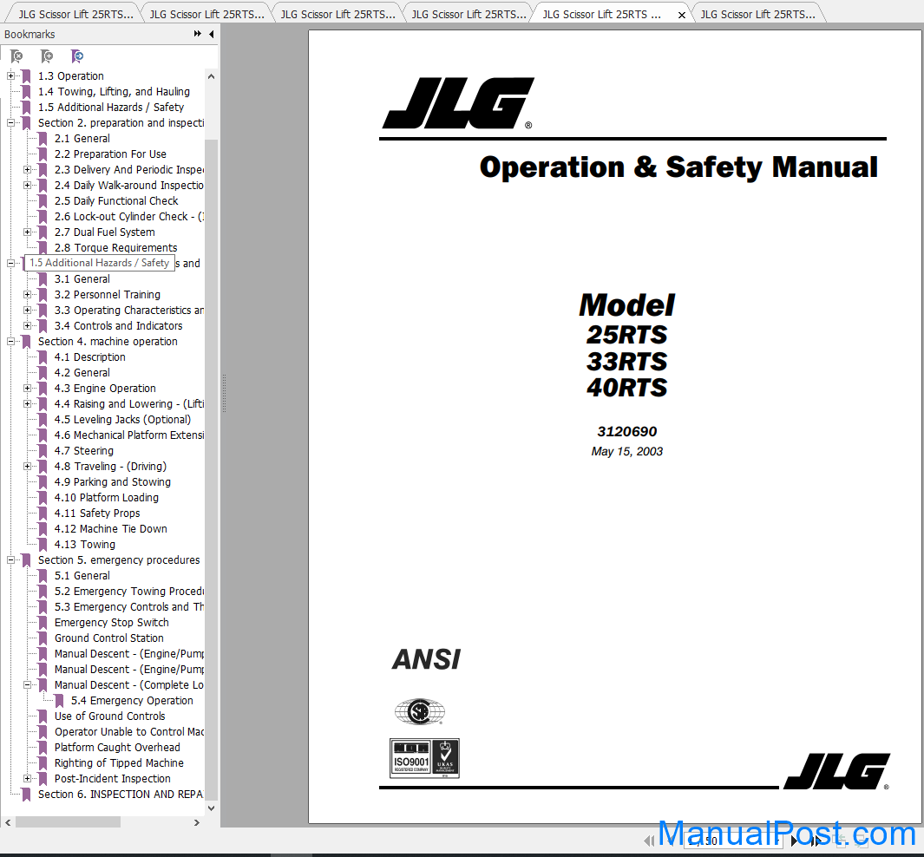Click the bookmark icon next to Righting of Tipped Machine

pyautogui.click(x=43, y=762)
